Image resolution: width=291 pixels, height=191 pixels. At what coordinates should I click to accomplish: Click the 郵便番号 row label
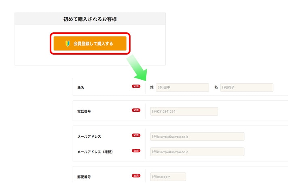coord(84,177)
